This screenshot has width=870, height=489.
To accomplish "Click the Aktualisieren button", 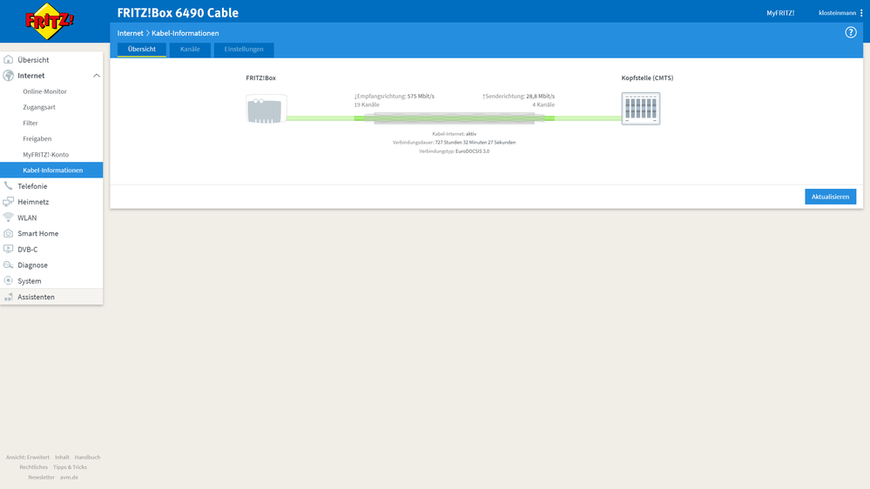I will point(830,197).
